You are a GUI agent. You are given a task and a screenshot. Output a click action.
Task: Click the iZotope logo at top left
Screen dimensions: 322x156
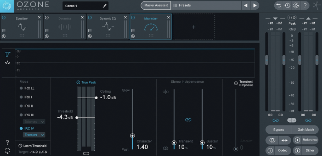[x=7, y=6]
